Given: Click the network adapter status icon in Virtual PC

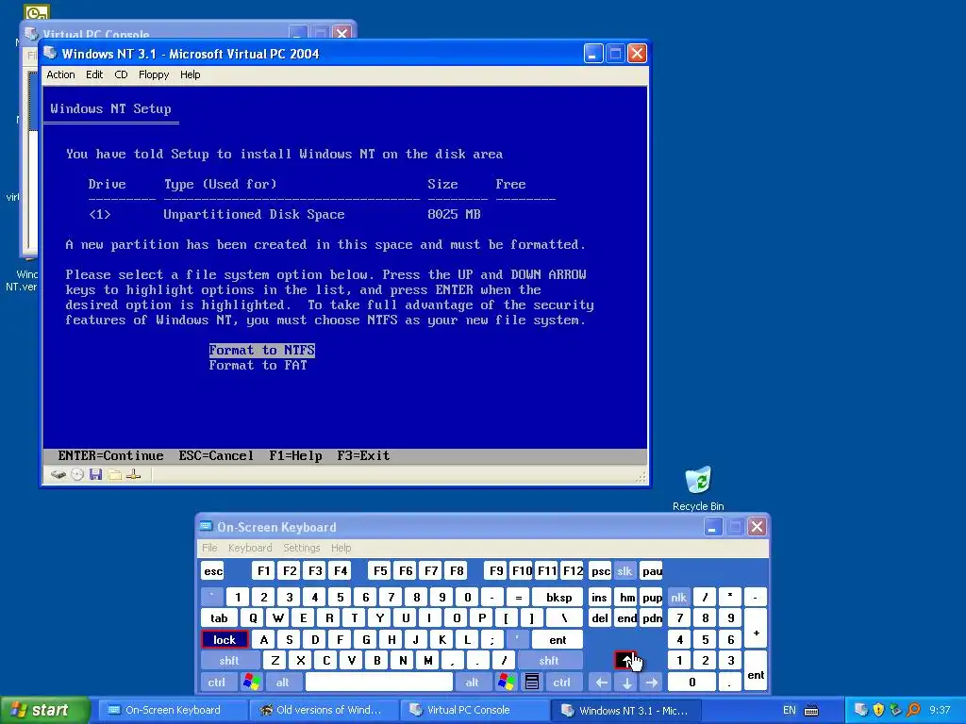Looking at the screenshot, I should [134, 475].
